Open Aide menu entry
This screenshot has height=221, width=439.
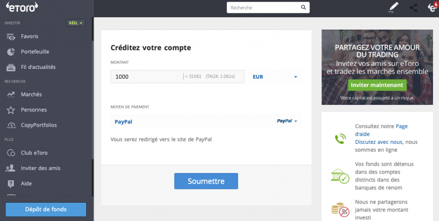click(x=26, y=183)
